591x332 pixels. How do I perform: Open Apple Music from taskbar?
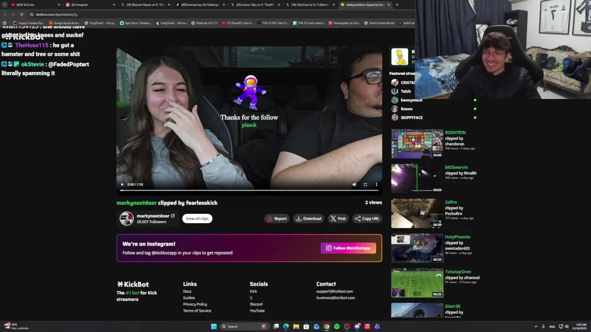(x=367, y=326)
